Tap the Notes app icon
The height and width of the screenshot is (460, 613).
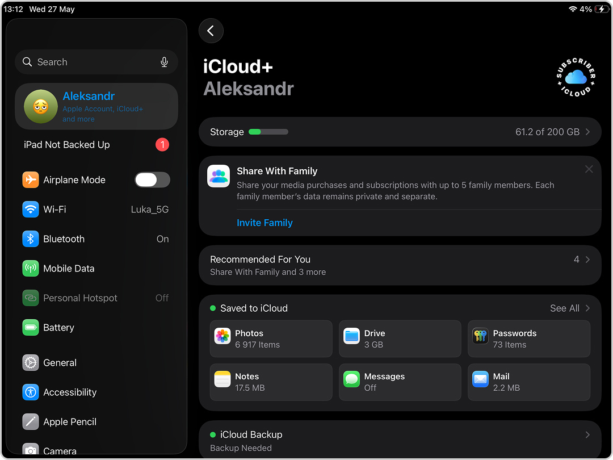[222, 379]
